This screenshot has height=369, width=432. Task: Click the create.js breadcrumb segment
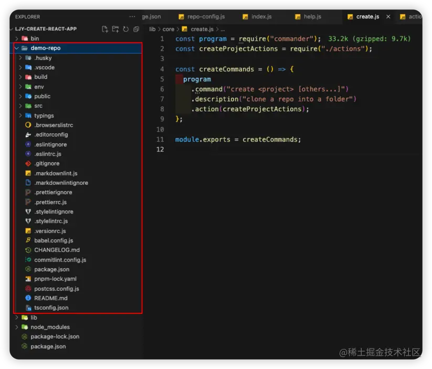(x=198, y=29)
